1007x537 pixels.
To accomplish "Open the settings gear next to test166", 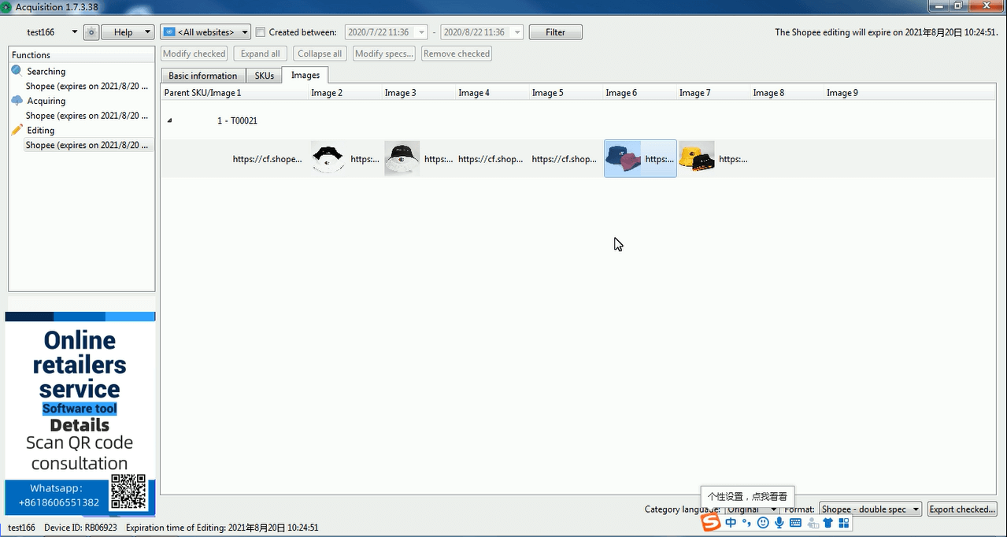I will (91, 32).
